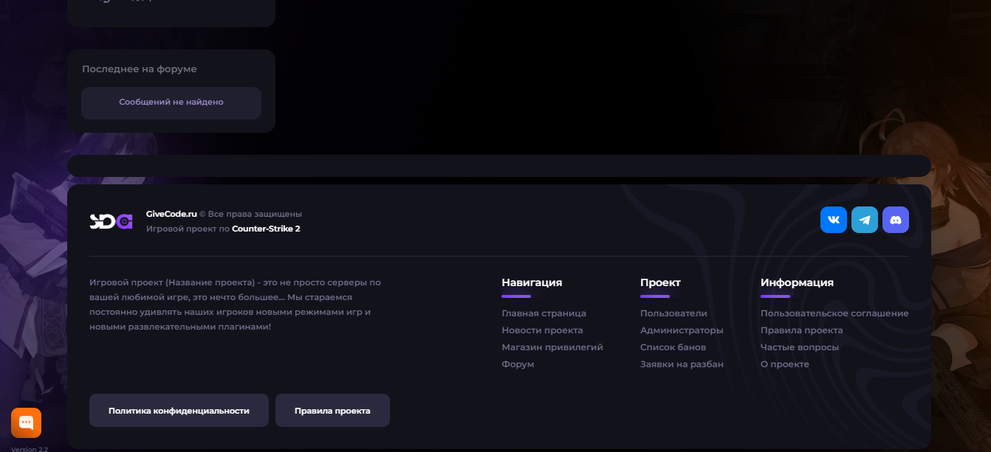991x452 pixels.
Task: Open Частые вопросы link
Action: 799,347
